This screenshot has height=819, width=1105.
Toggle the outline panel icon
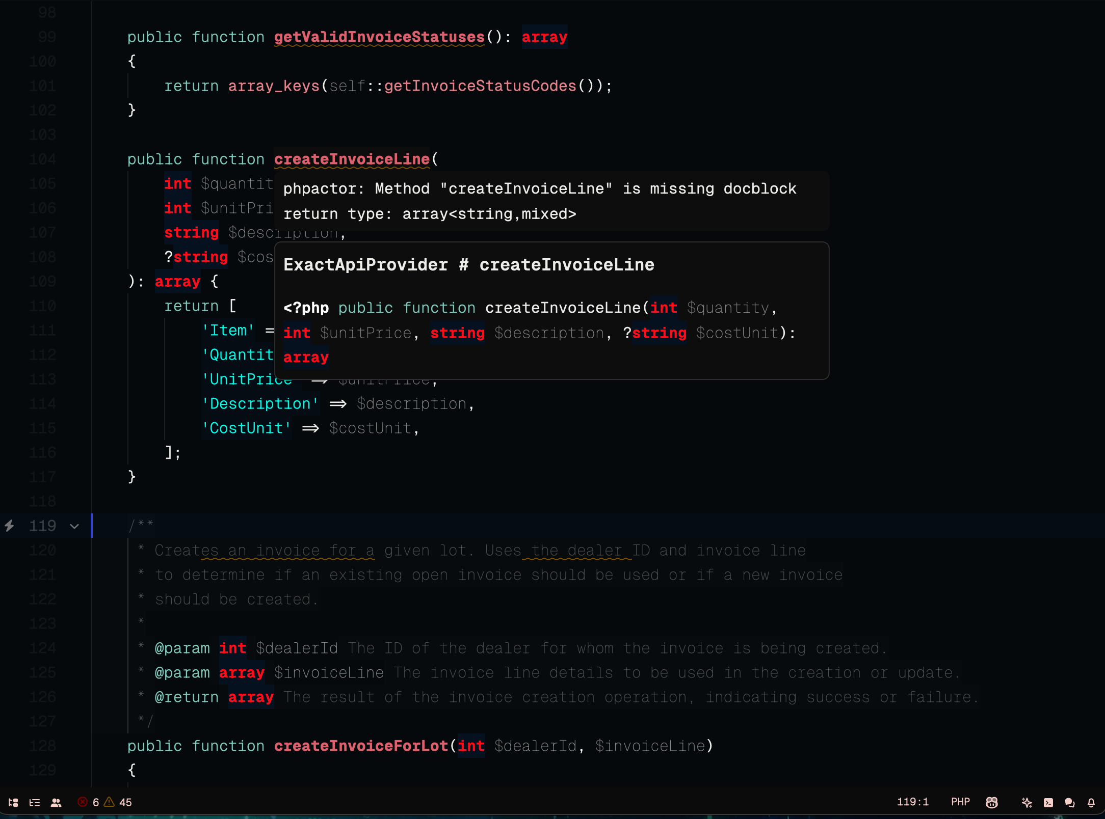(35, 802)
